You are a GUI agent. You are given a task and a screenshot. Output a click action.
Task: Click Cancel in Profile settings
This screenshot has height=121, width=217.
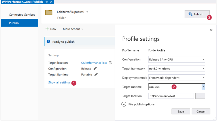(x=201, y=112)
